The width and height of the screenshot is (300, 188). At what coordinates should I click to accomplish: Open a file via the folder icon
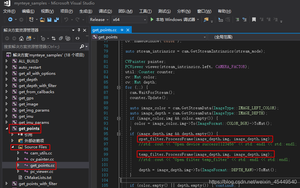pyautogui.click(x=42, y=19)
